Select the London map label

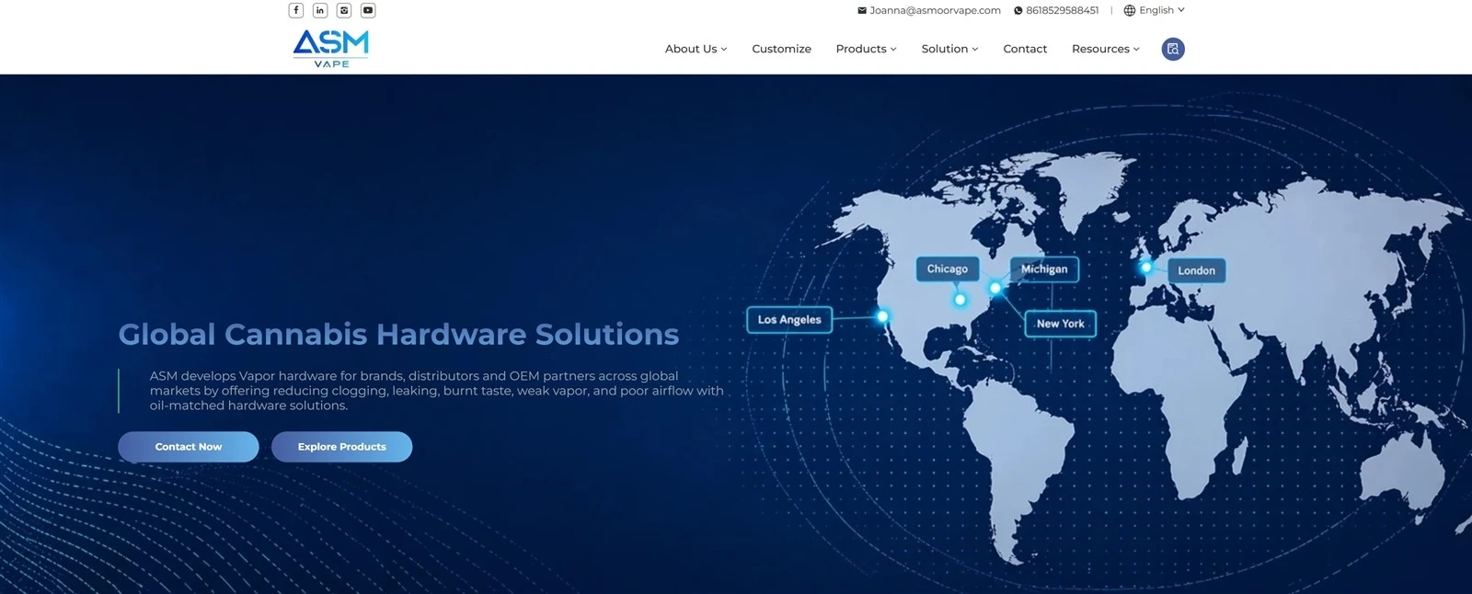tap(1196, 270)
